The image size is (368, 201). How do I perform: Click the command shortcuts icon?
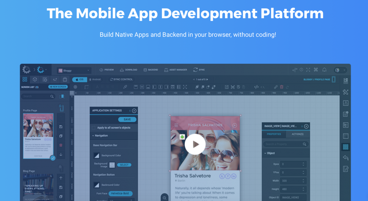316,70
